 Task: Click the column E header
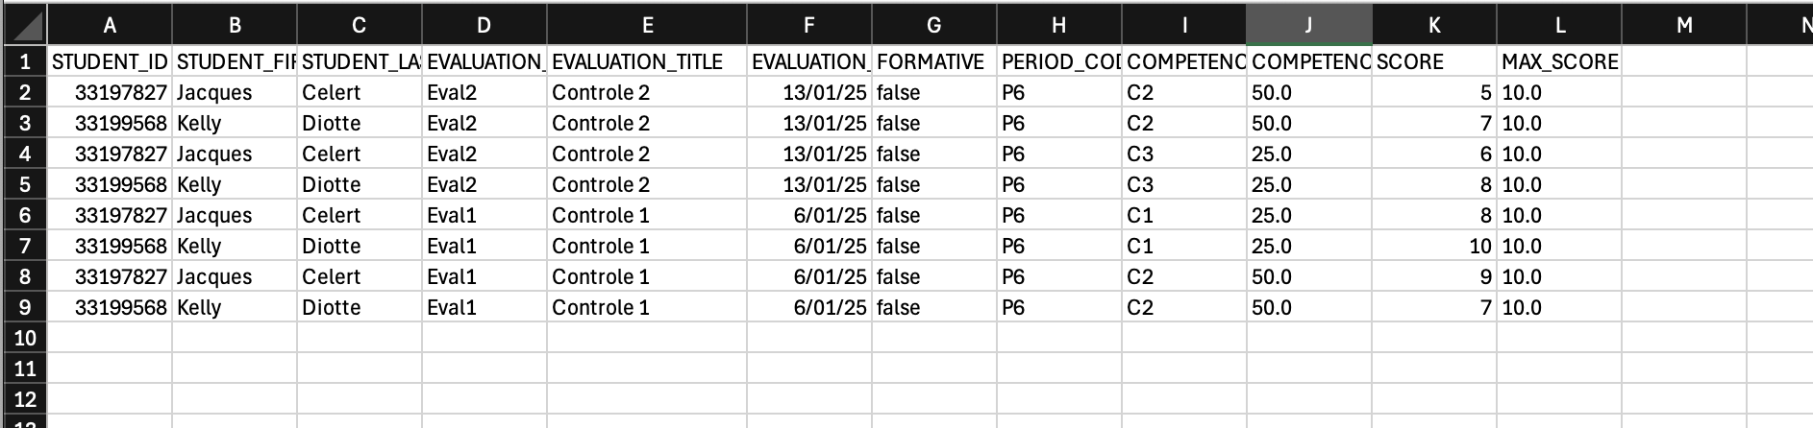[x=646, y=26]
